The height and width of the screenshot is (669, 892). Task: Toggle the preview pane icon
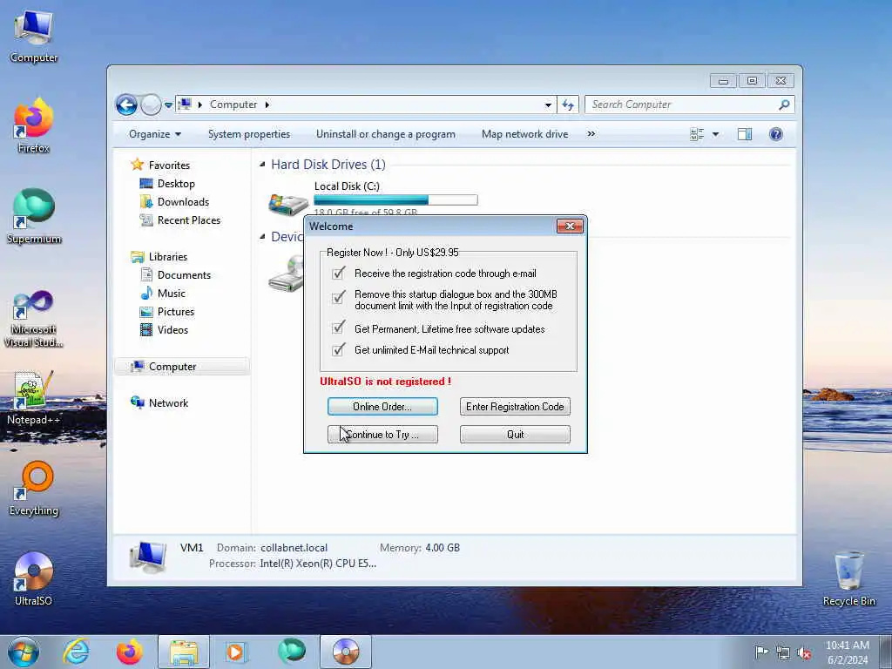point(745,134)
